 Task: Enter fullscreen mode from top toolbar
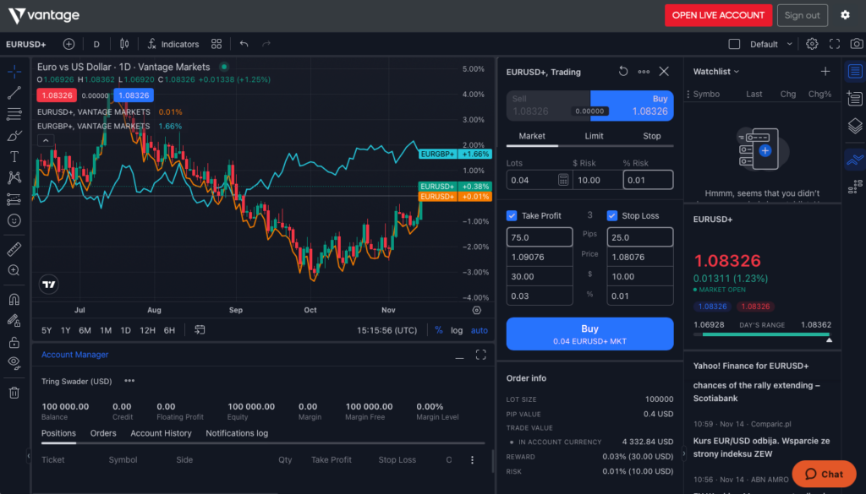[x=835, y=44]
